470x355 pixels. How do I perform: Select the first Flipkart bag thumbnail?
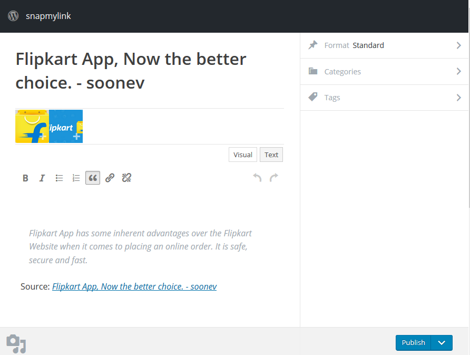coord(32,127)
